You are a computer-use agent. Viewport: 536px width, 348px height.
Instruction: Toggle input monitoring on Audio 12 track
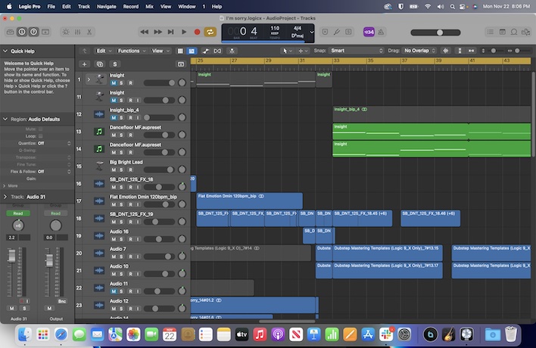click(x=138, y=309)
